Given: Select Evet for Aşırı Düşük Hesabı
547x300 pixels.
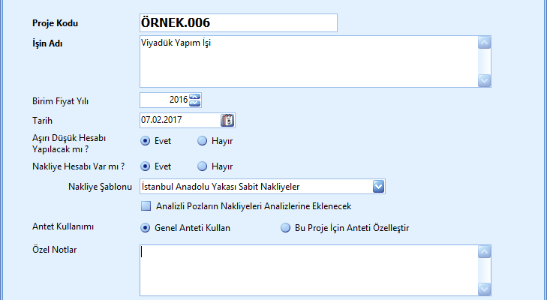Looking at the screenshot, I should 146,140.
